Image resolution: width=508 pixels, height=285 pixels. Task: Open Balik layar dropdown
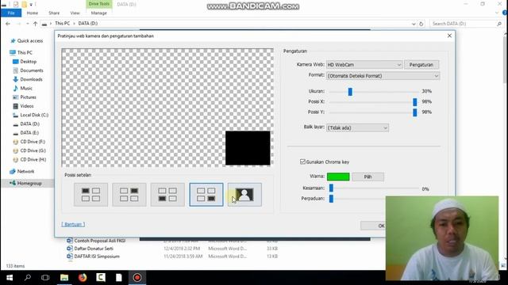point(357,127)
